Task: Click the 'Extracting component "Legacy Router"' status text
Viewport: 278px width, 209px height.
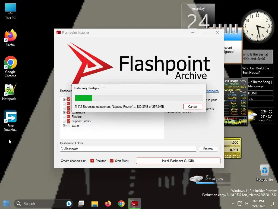Action: coord(119,107)
